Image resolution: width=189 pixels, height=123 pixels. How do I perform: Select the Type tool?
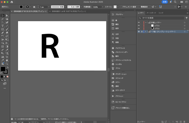pyautogui.click(x=3, y=26)
